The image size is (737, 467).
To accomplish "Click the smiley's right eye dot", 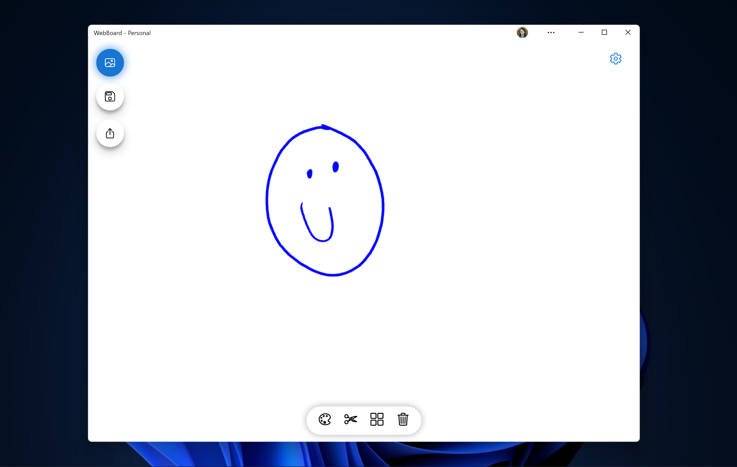I will click(335, 167).
